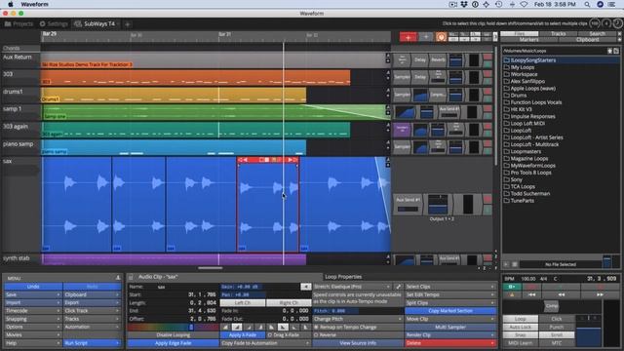Open the Snapping dropdown menu
The width and height of the screenshot is (624, 351).
pos(32,319)
